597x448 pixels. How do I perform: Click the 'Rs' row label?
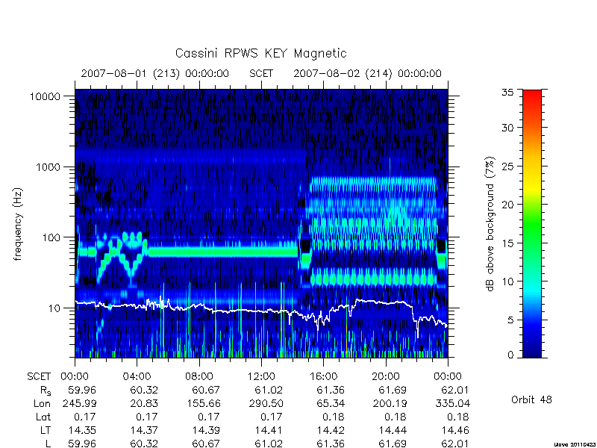pos(45,391)
